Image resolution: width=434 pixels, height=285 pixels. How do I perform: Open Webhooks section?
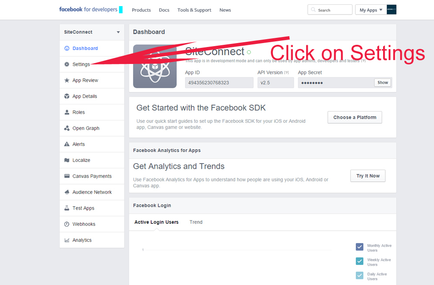[x=92, y=224]
